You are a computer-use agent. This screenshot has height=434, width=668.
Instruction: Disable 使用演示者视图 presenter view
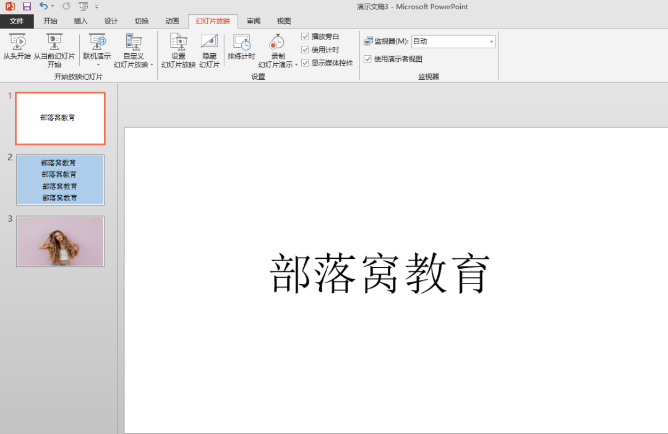point(368,58)
